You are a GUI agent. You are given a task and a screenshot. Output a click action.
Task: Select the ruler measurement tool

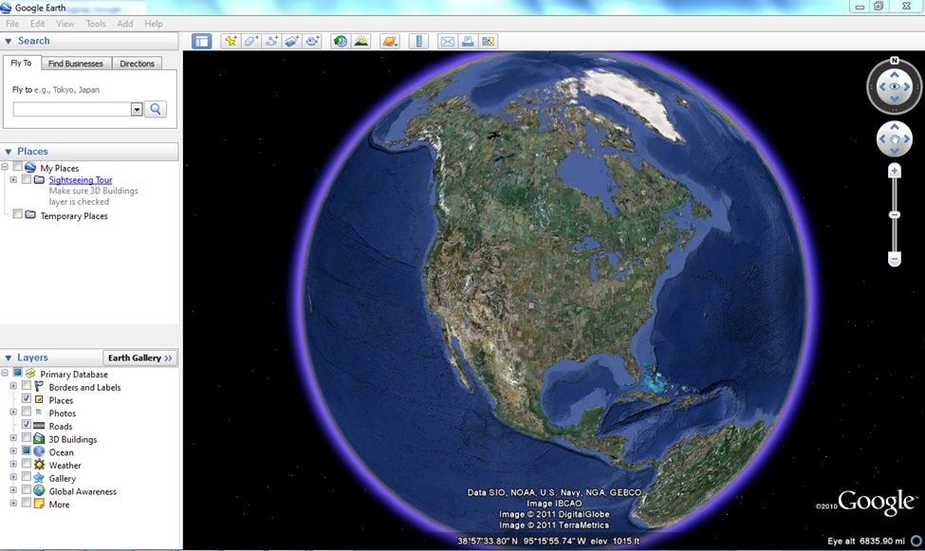click(418, 42)
